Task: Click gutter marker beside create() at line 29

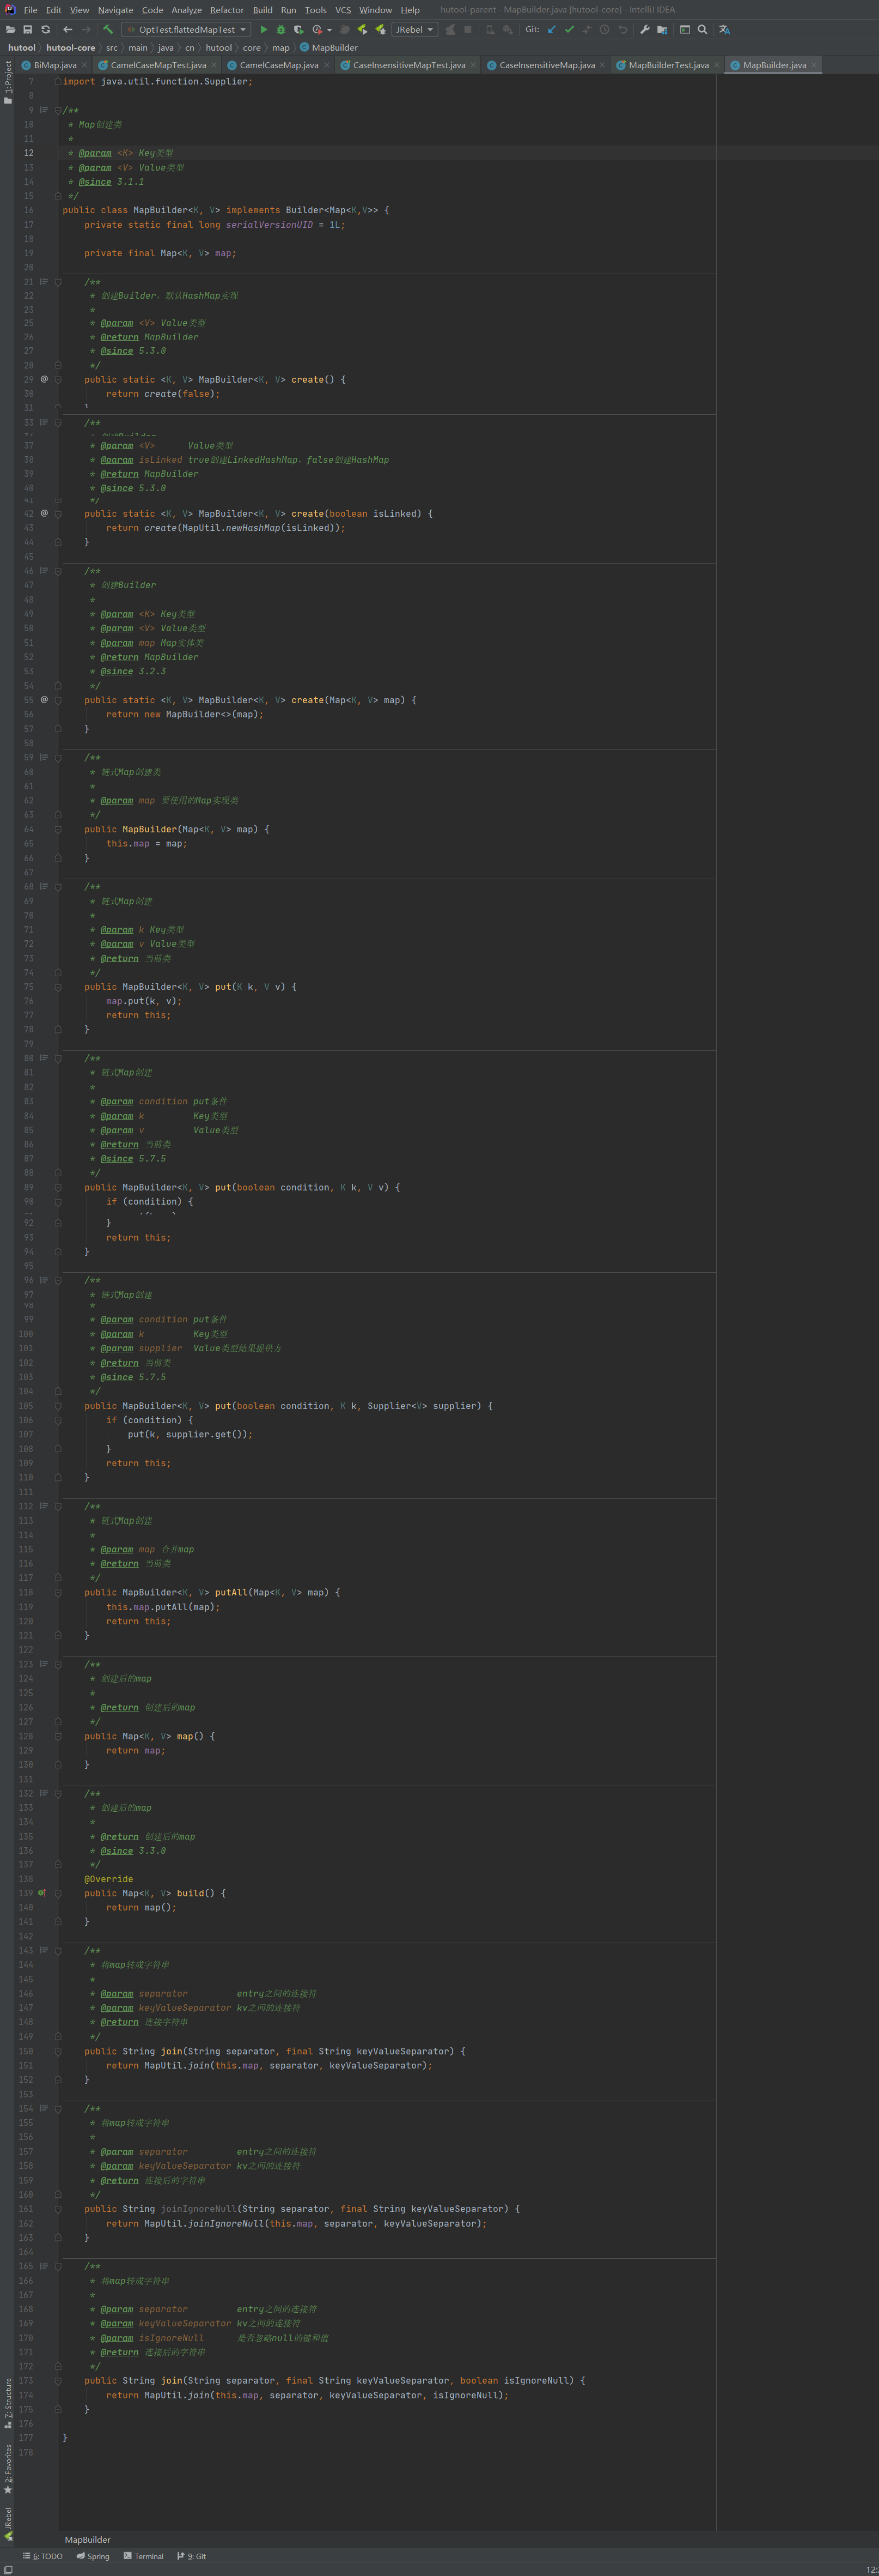Action: (44, 379)
